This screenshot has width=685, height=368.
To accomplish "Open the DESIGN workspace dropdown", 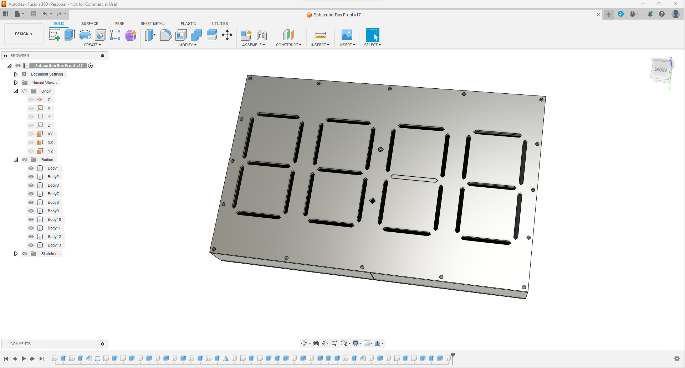I will [23, 34].
